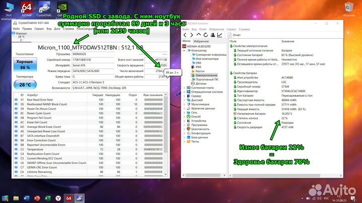Open the Recycle Bin (Корзина) desktop icon
362x203 pixels.
[x=349, y=9]
